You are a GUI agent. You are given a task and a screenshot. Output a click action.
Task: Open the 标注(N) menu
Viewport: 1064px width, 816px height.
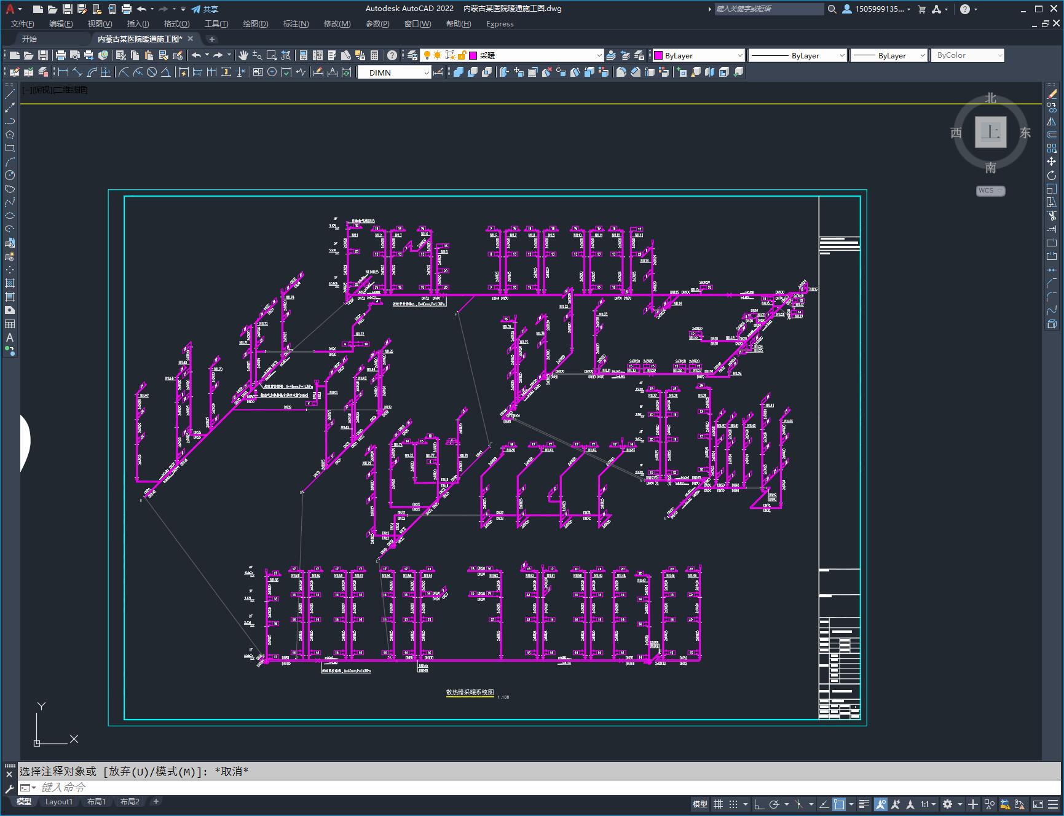(296, 23)
